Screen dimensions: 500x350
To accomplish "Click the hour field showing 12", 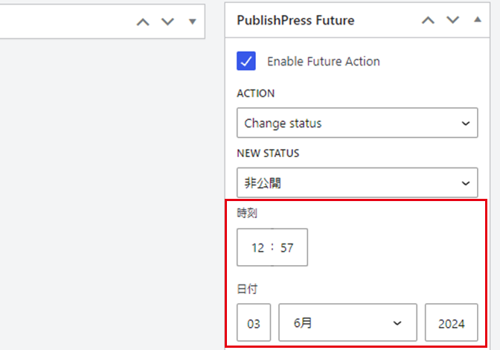I will pyautogui.click(x=257, y=248).
